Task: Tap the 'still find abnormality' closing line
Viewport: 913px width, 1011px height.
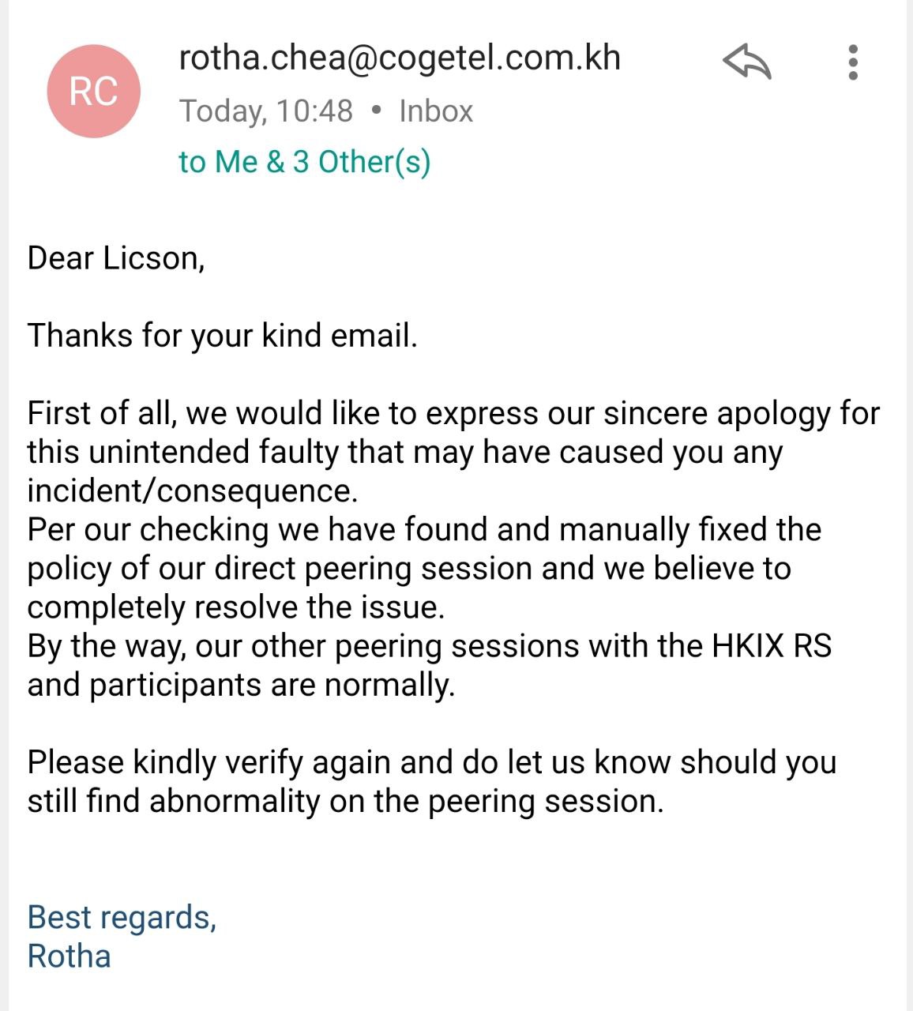Action: tap(346, 801)
